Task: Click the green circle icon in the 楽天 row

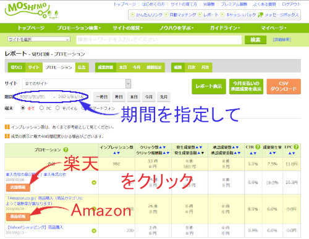Action: 94,182
